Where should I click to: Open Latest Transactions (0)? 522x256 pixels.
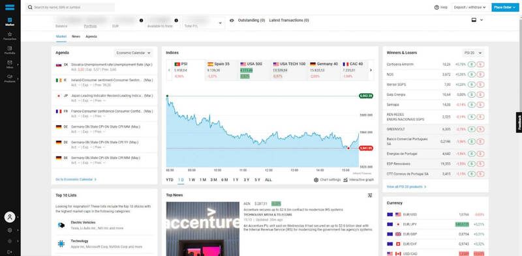click(289, 20)
